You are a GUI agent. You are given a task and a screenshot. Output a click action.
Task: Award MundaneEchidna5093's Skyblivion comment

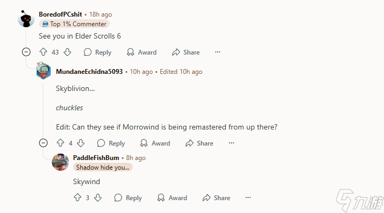coord(155,143)
